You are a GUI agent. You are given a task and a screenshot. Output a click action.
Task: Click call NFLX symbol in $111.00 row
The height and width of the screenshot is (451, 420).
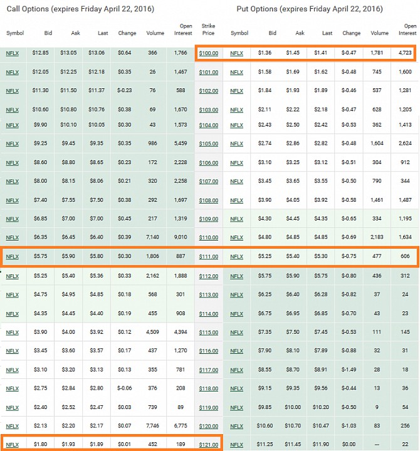click(x=13, y=257)
